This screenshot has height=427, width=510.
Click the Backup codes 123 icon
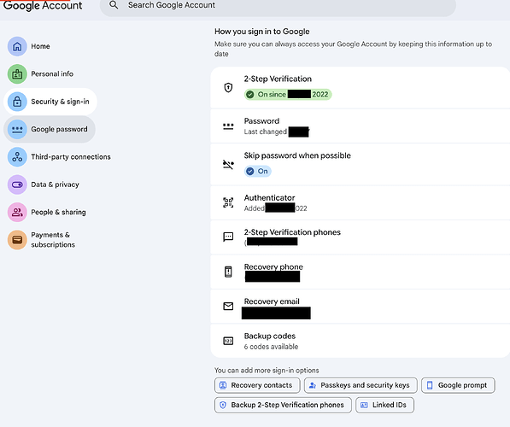click(x=228, y=341)
